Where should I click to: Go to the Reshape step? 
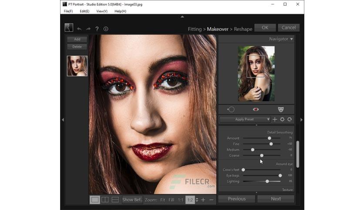click(x=243, y=29)
